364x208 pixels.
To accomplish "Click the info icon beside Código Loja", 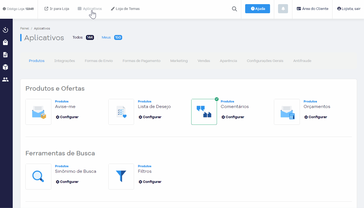I will [x=4, y=9].
